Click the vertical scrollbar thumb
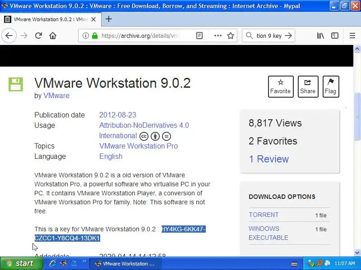The image size is (361, 270). point(357,116)
